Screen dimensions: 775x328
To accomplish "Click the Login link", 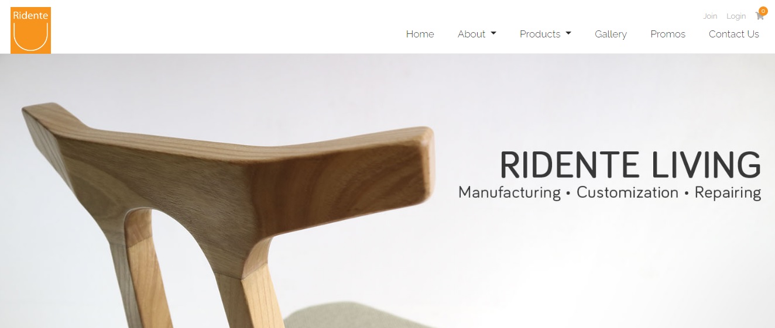I will click(x=736, y=16).
